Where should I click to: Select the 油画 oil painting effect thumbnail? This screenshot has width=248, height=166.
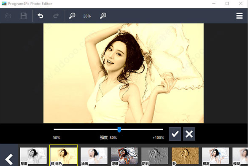coord(94,156)
